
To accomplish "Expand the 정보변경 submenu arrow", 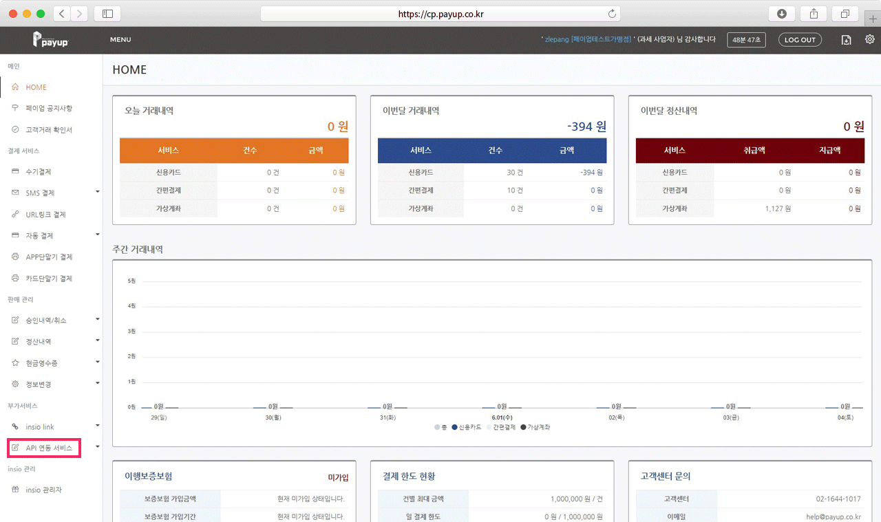I will (97, 383).
